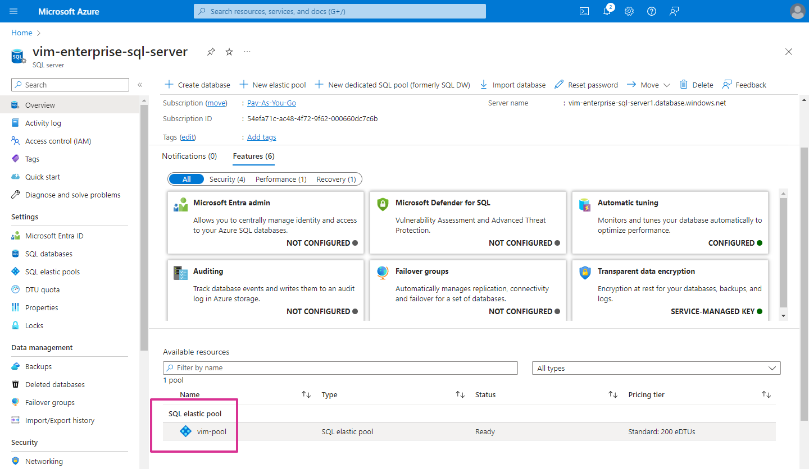Switch to the Features (6) tab
809x469 pixels.
pyautogui.click(x=253, y=156)
